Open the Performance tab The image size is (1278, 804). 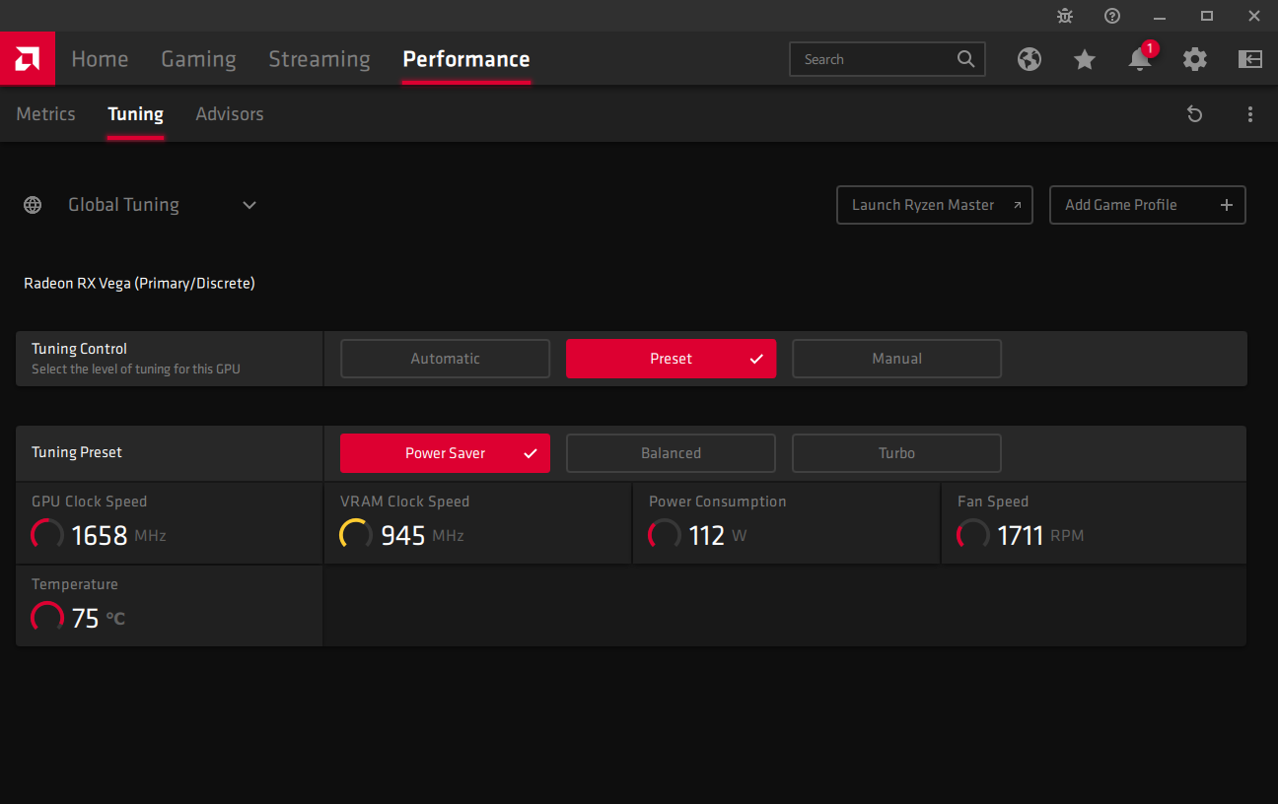[466, 59]
